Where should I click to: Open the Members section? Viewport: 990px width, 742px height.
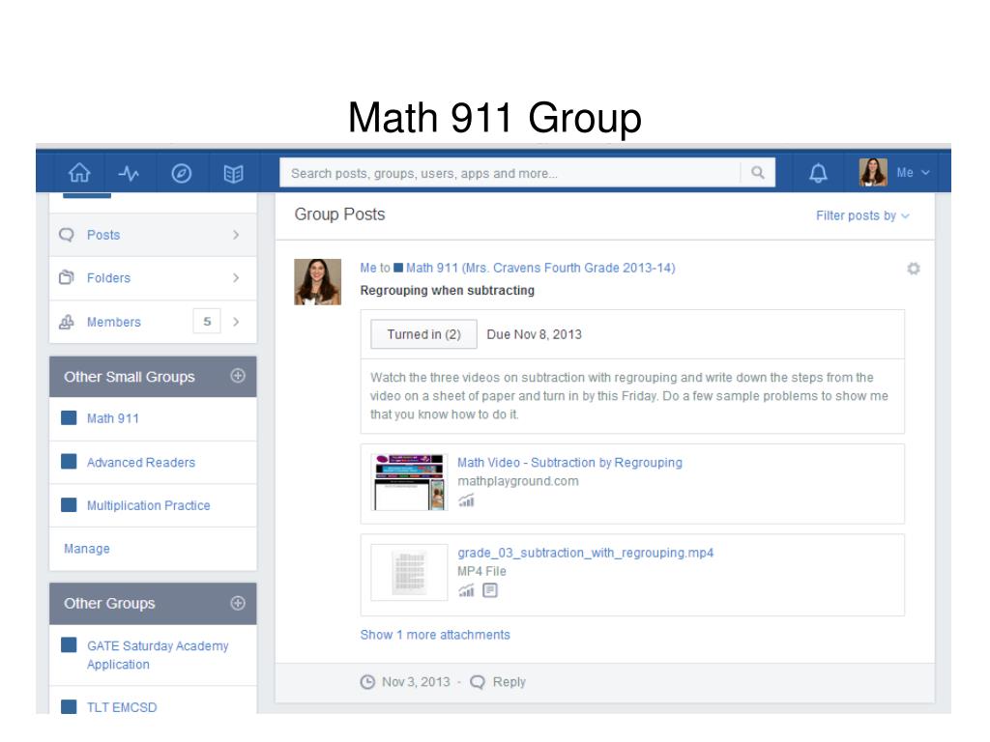(x=153, y=322)
